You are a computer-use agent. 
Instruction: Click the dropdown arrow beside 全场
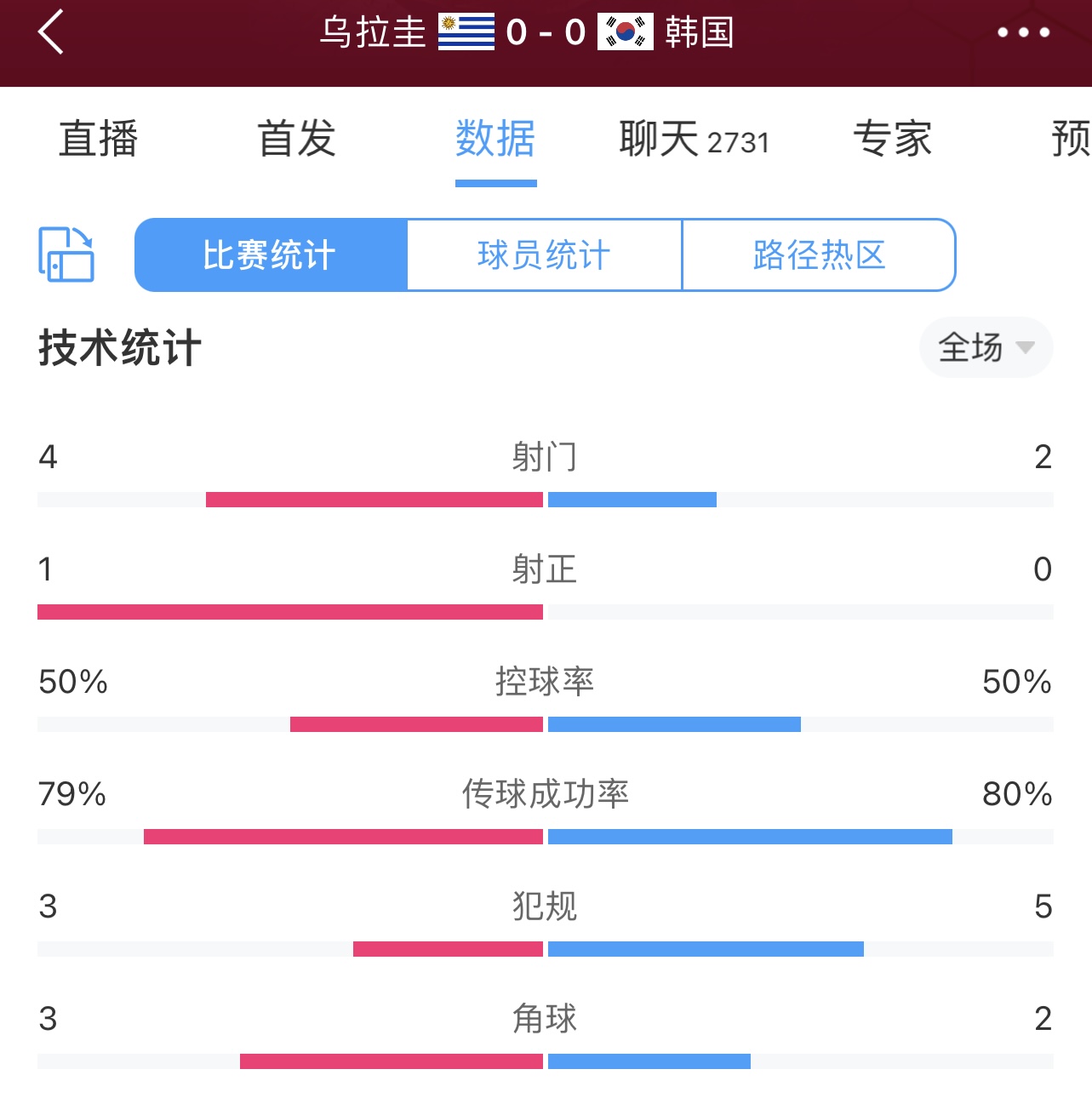(1026, 347)
